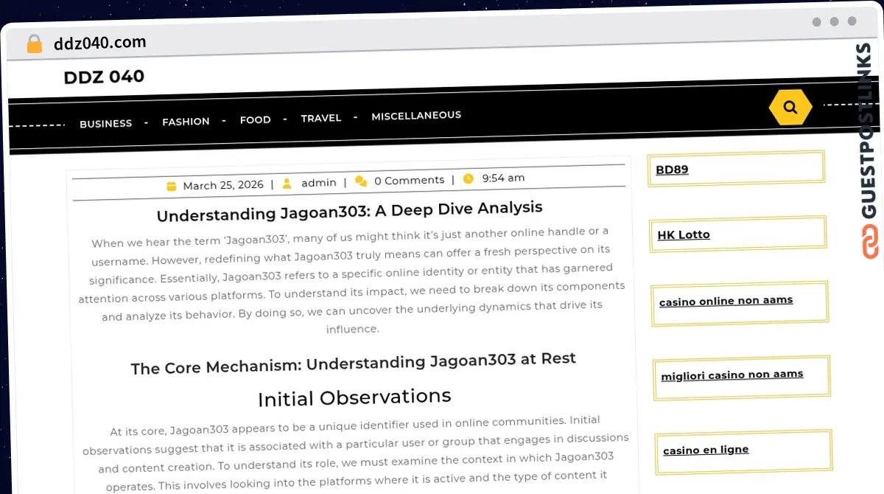This screenshot has width=884, height=494.
Task: Click The Core Mechanism subheading
Action: tap(354, 363)
